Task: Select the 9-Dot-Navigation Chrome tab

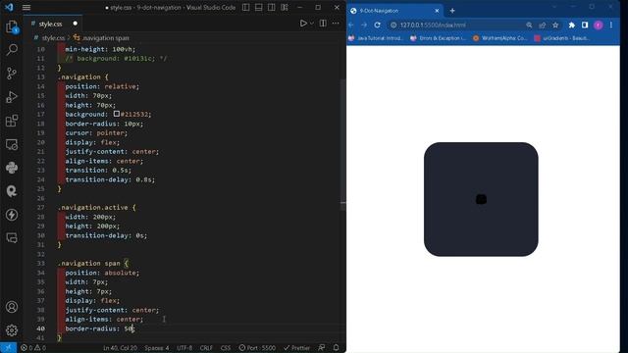Action: (394, 11)
